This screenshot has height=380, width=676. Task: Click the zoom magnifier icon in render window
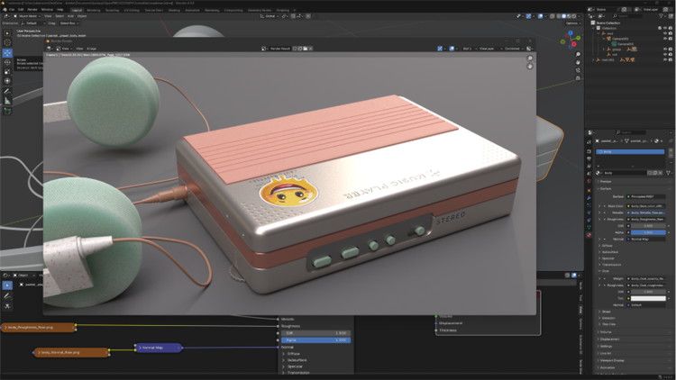530,59
